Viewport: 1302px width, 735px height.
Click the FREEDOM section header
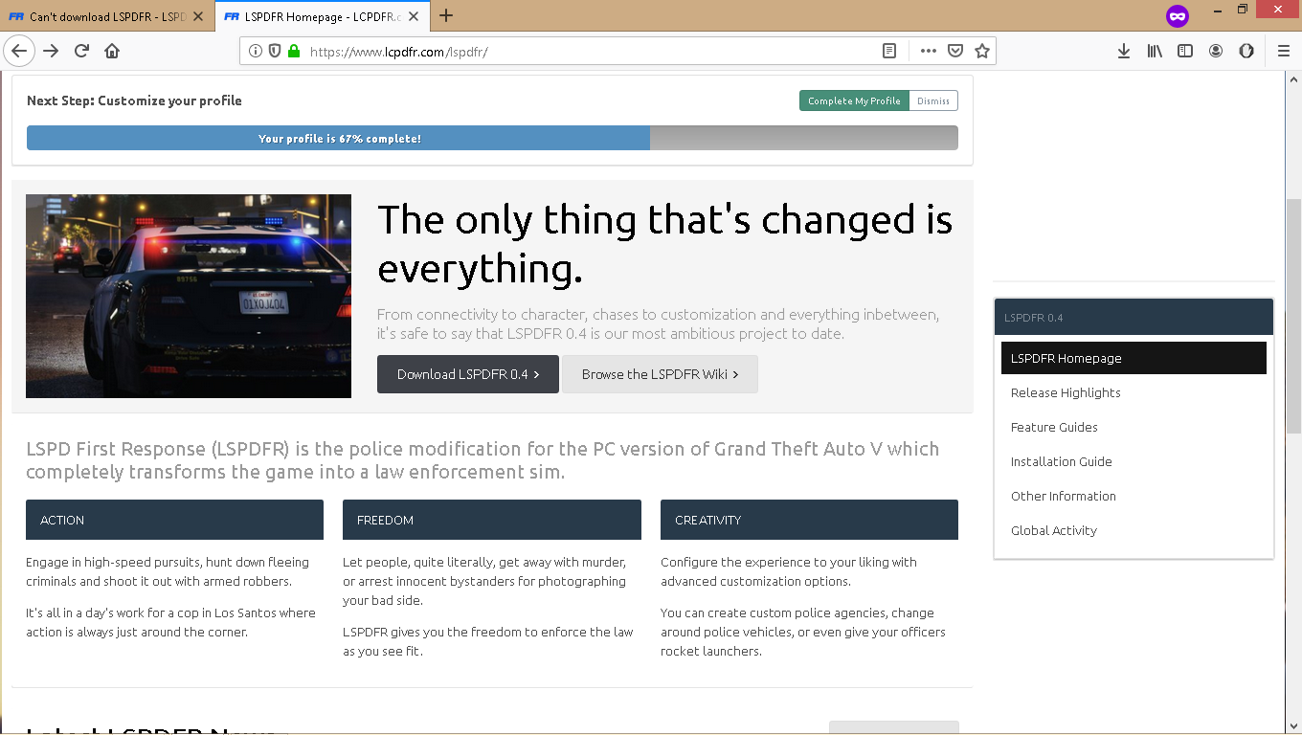tap(492, 520)
